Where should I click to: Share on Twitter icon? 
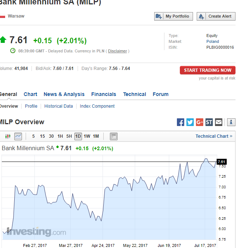[x=190, y=122]
